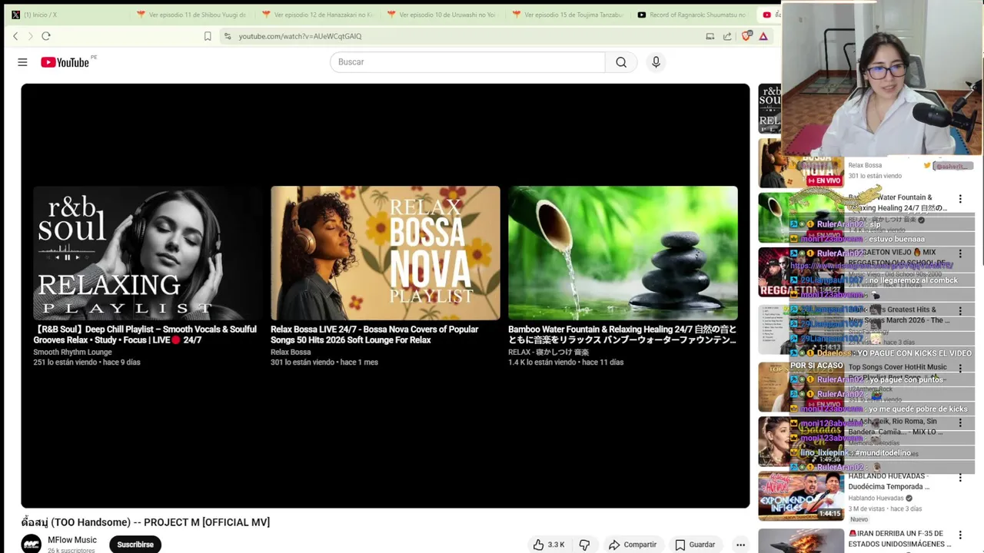Open options for Top Songs Cover HotHit video
Viewport: 984px width, 553px height.
[x=959, y=368]
